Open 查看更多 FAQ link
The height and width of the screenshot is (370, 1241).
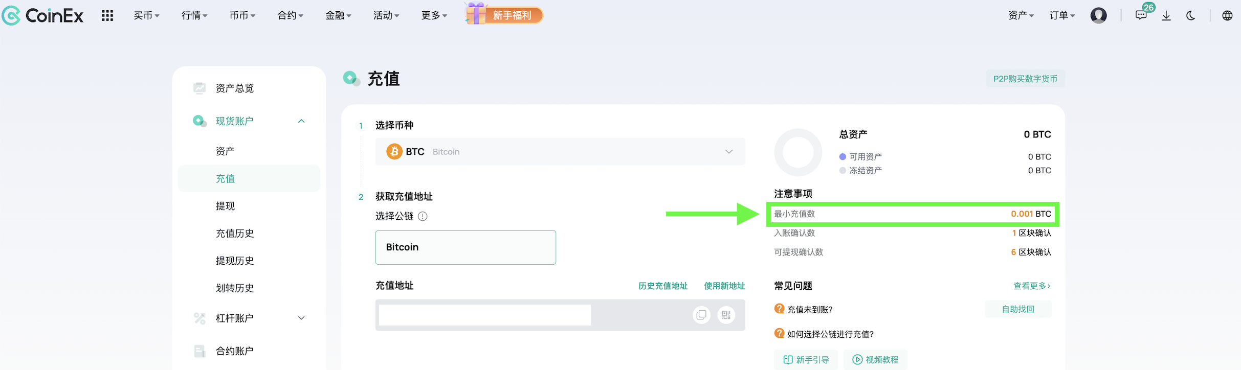pos(1032,286)
